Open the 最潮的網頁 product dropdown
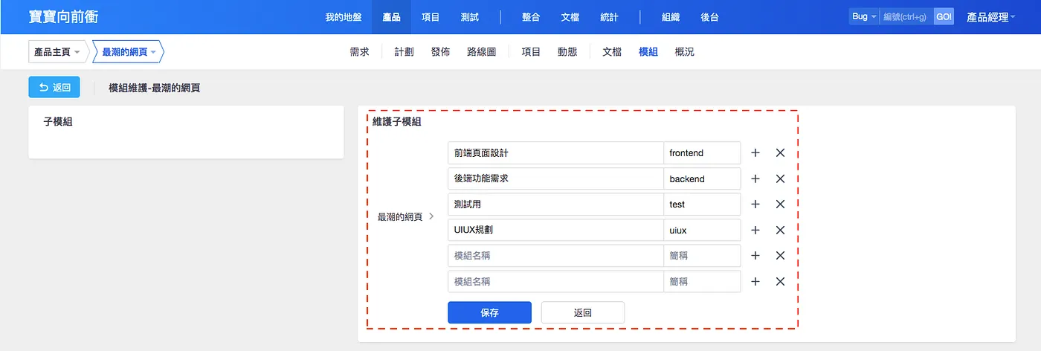The image size is (1041, 351). tap(129, 52)
